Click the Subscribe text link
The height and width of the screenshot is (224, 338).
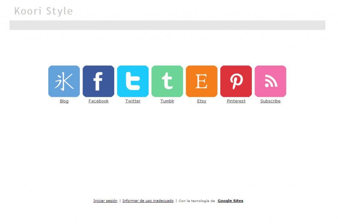(270, 101)
